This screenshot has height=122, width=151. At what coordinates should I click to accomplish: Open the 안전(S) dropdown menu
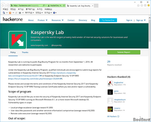(39, 13)
